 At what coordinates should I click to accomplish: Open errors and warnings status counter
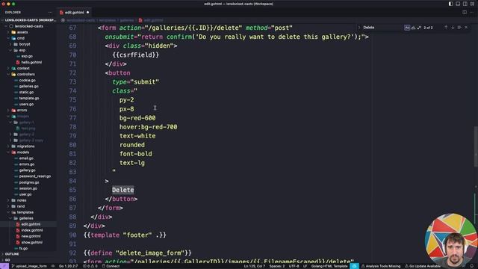click(x=90, y=266)
